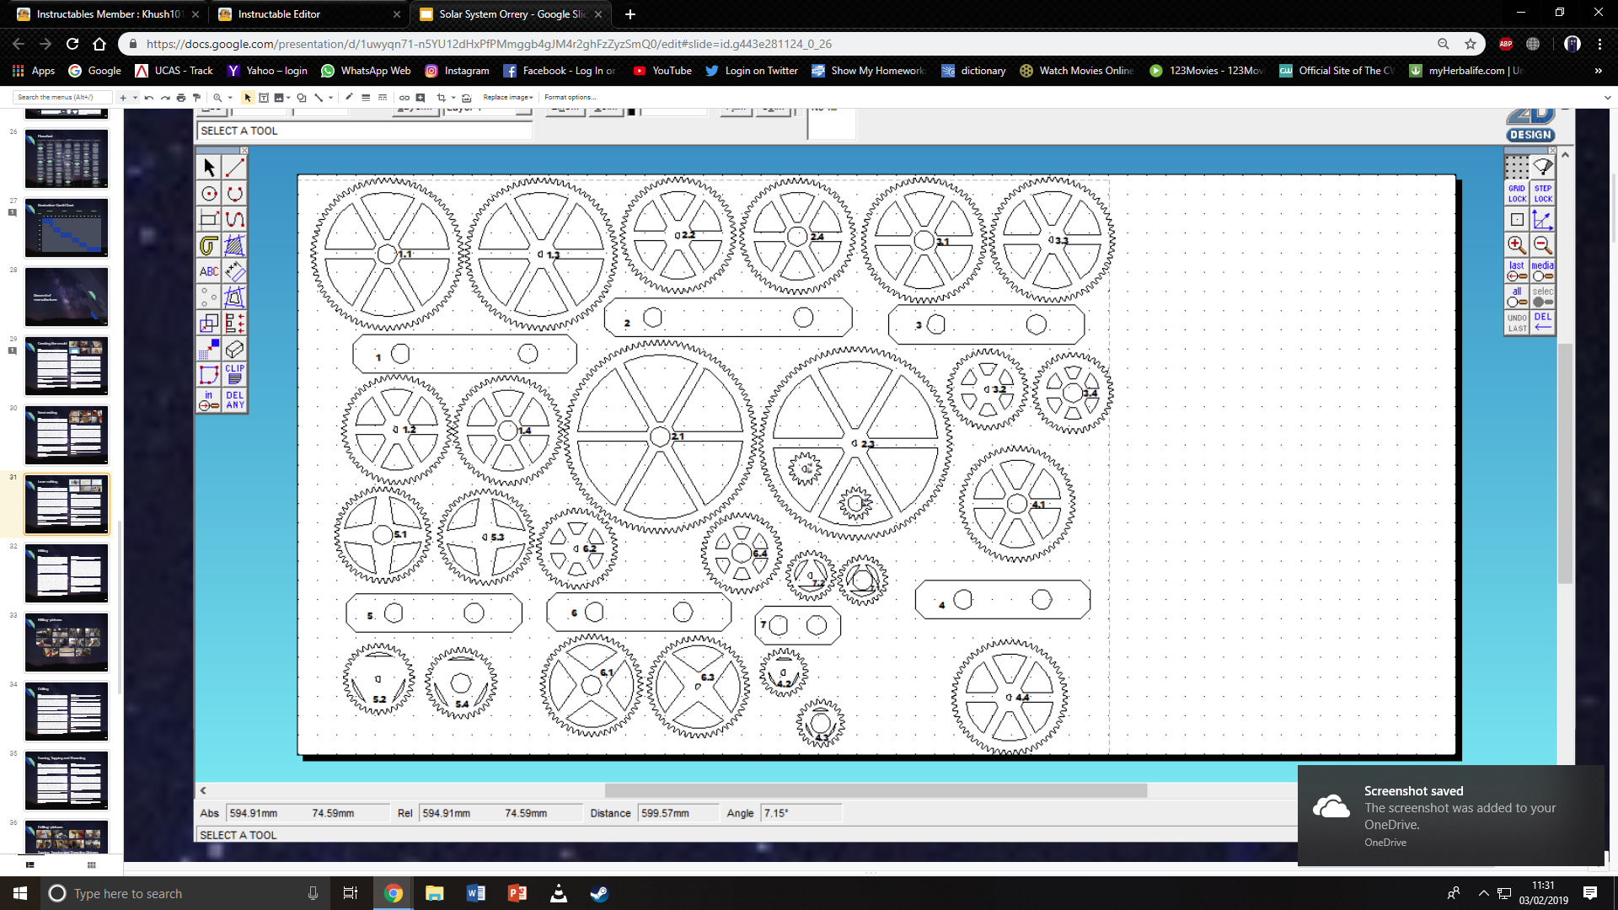This screenshot has height=910, width=1618.
Task: Select the arrow pointer tool in 2D Design
Action: (x=209, y=168)
